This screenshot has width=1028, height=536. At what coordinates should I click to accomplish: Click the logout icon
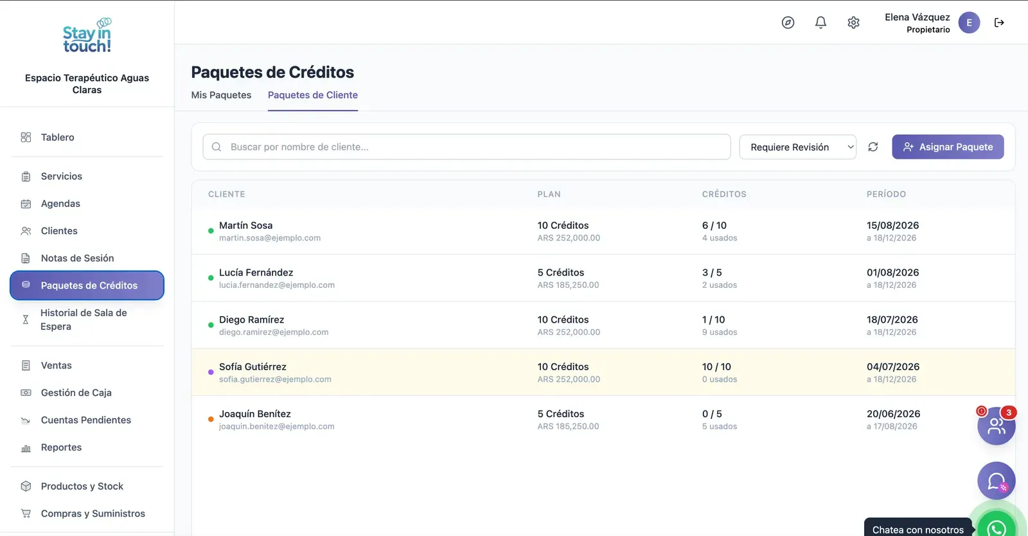pyautogui.click(x=999, y=22)
